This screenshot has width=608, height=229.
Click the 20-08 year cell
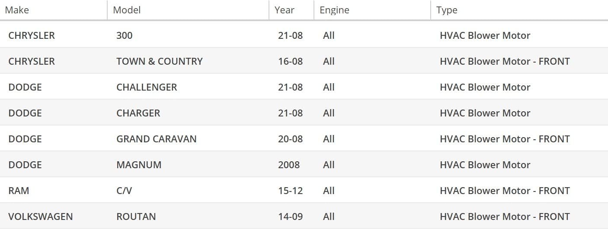point(290,139)
